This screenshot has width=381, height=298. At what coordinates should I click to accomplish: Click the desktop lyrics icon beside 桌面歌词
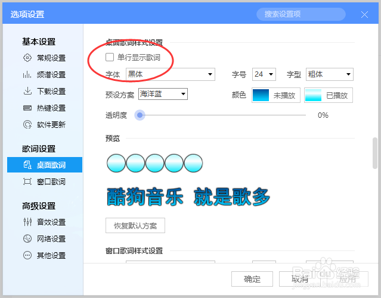coord(27,165)
